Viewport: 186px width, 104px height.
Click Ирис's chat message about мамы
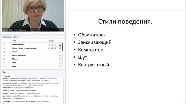click(21, 93)
